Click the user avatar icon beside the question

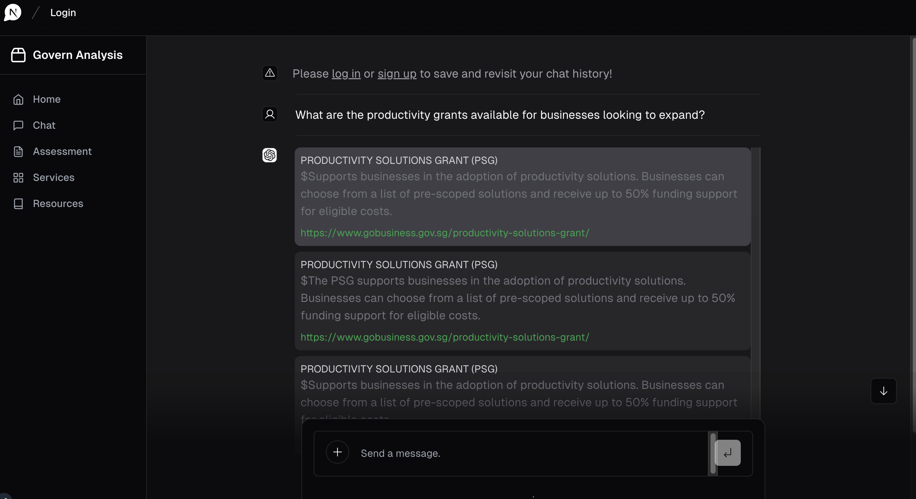[270, 114]
